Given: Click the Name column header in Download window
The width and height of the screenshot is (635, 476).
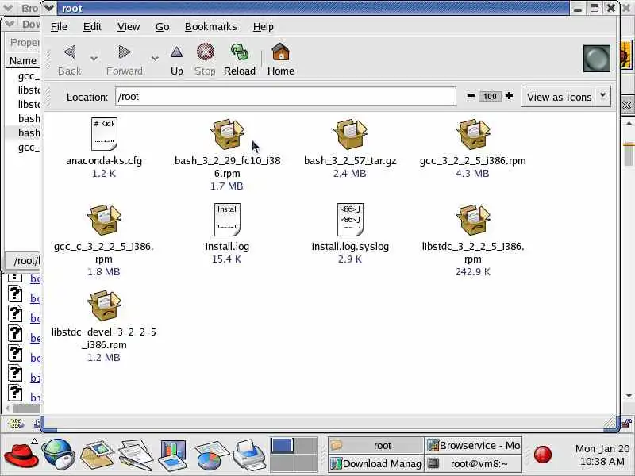Looking at the screenshot, I should pos(23,61).
